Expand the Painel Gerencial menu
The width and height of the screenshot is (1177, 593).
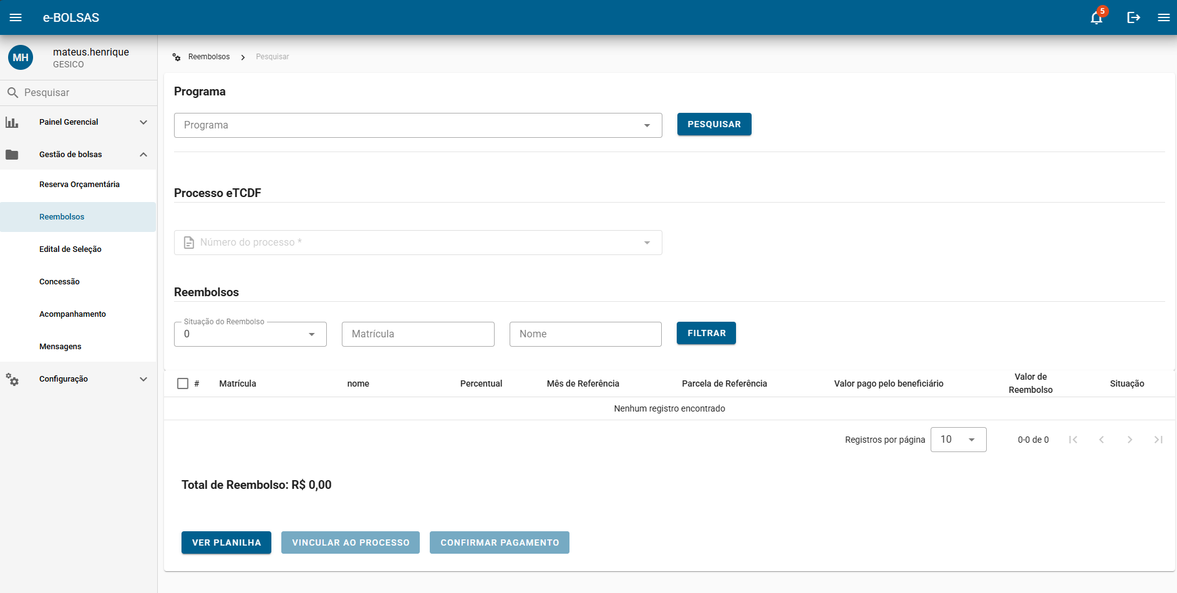143,122
